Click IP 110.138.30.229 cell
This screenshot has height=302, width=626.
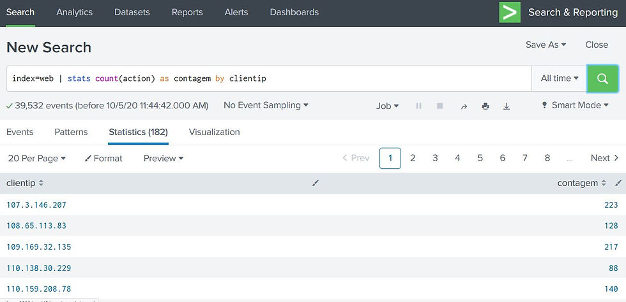[39, 268]
